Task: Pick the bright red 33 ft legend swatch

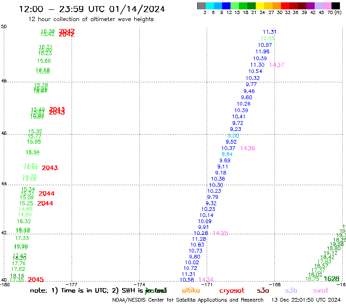Action: tap(285, 6)
